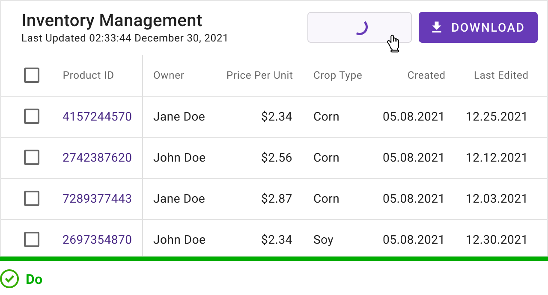Sort by Price Per Unit column header
548x295 pixels.
click(259, 75)
